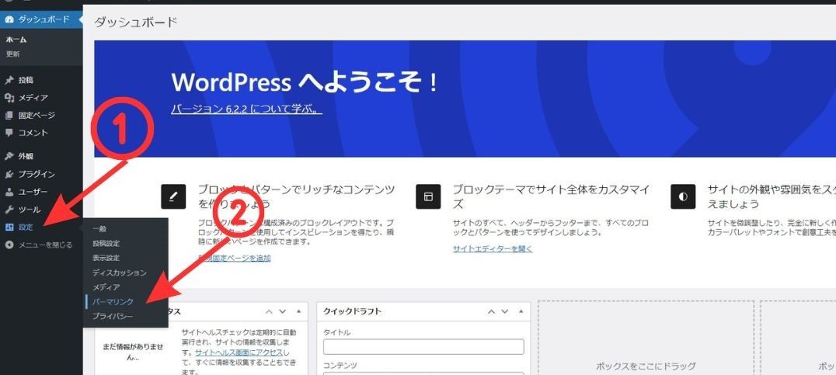This screenshot has height=375, width=836.
Task: Move the クイックドラフト widget down
Action: (x=506, y=311)
